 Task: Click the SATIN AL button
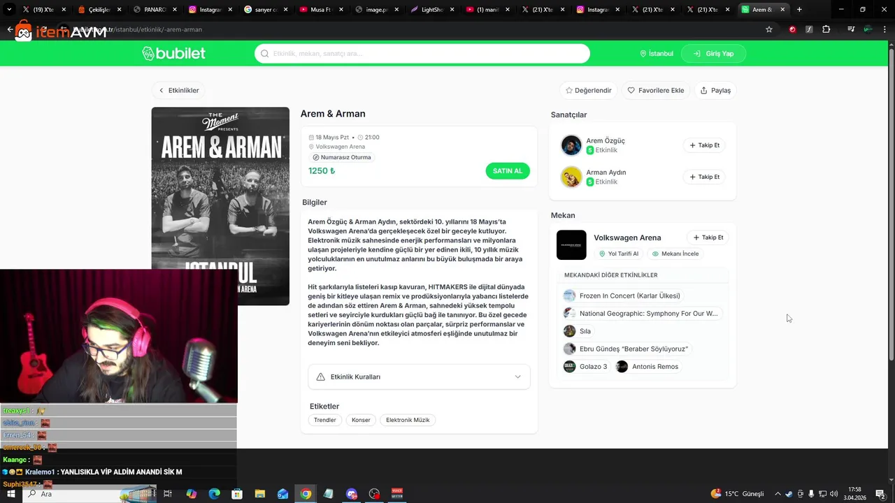coord(508,171)
